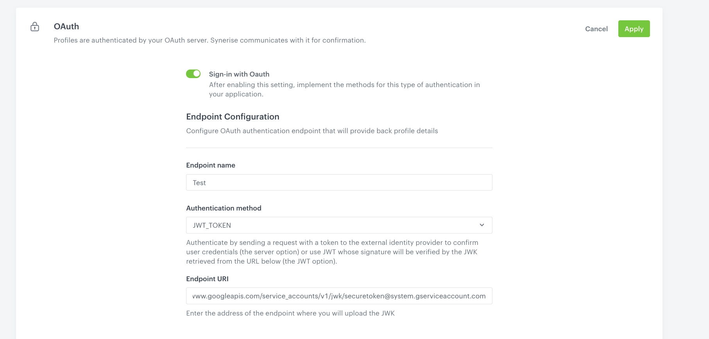The width and height of the screenshot is (709, 339).
Task: Place cursor in the googleapis.com URI field
Action: click(338, 296)
